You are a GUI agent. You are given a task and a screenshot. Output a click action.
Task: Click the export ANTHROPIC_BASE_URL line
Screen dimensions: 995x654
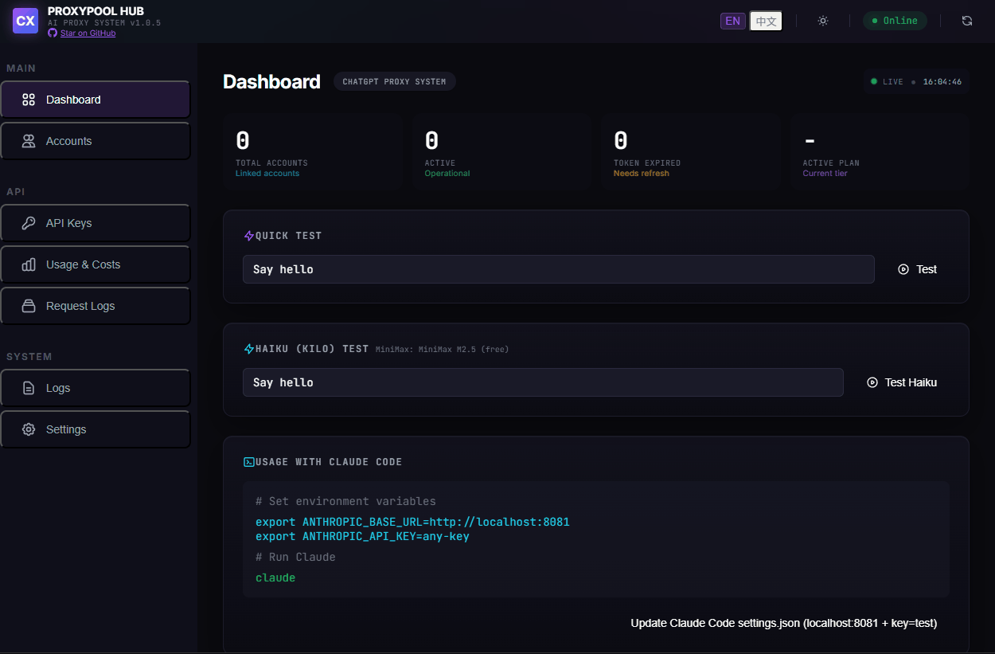(412, 523)
